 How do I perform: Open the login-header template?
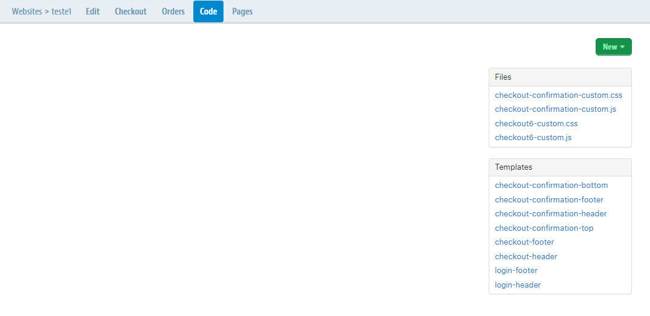click(518, 285)
